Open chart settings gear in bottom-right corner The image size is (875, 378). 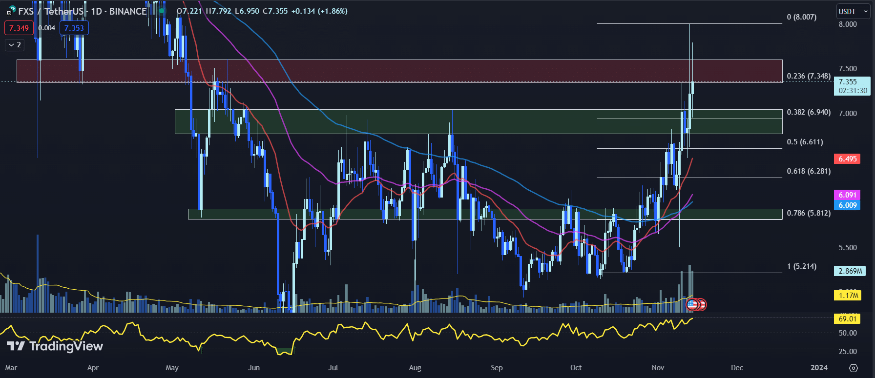pyautogui.click(x=853, y=368)
